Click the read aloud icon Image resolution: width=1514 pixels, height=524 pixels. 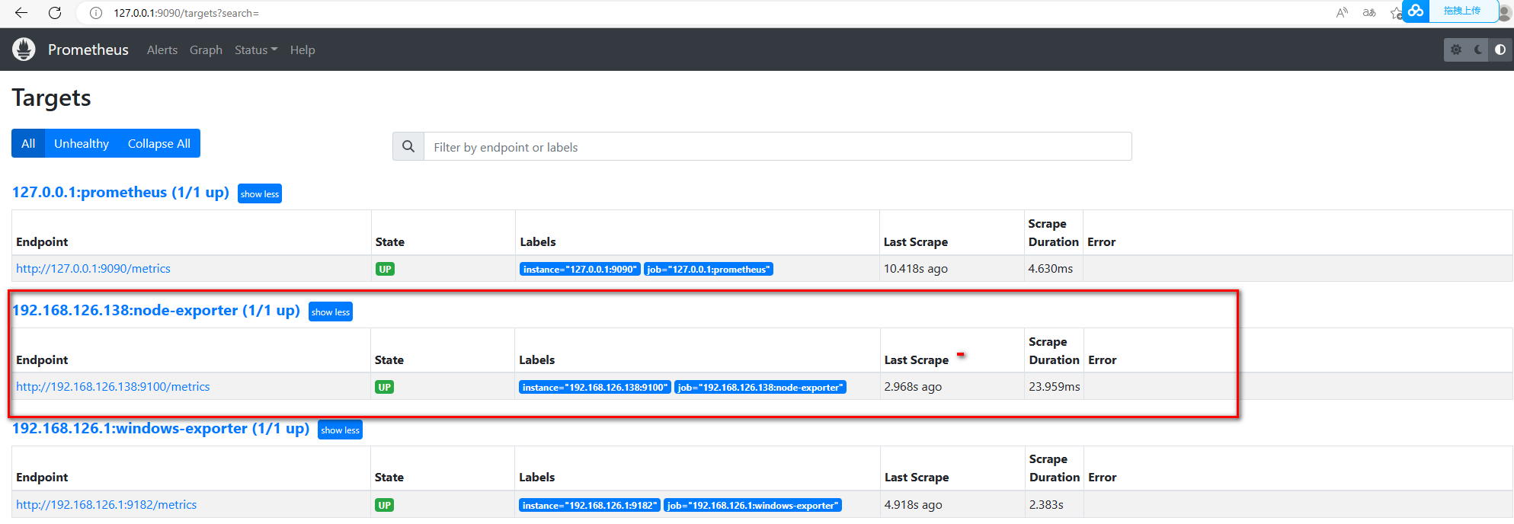pyautogui.click(x=1342, y=12)
